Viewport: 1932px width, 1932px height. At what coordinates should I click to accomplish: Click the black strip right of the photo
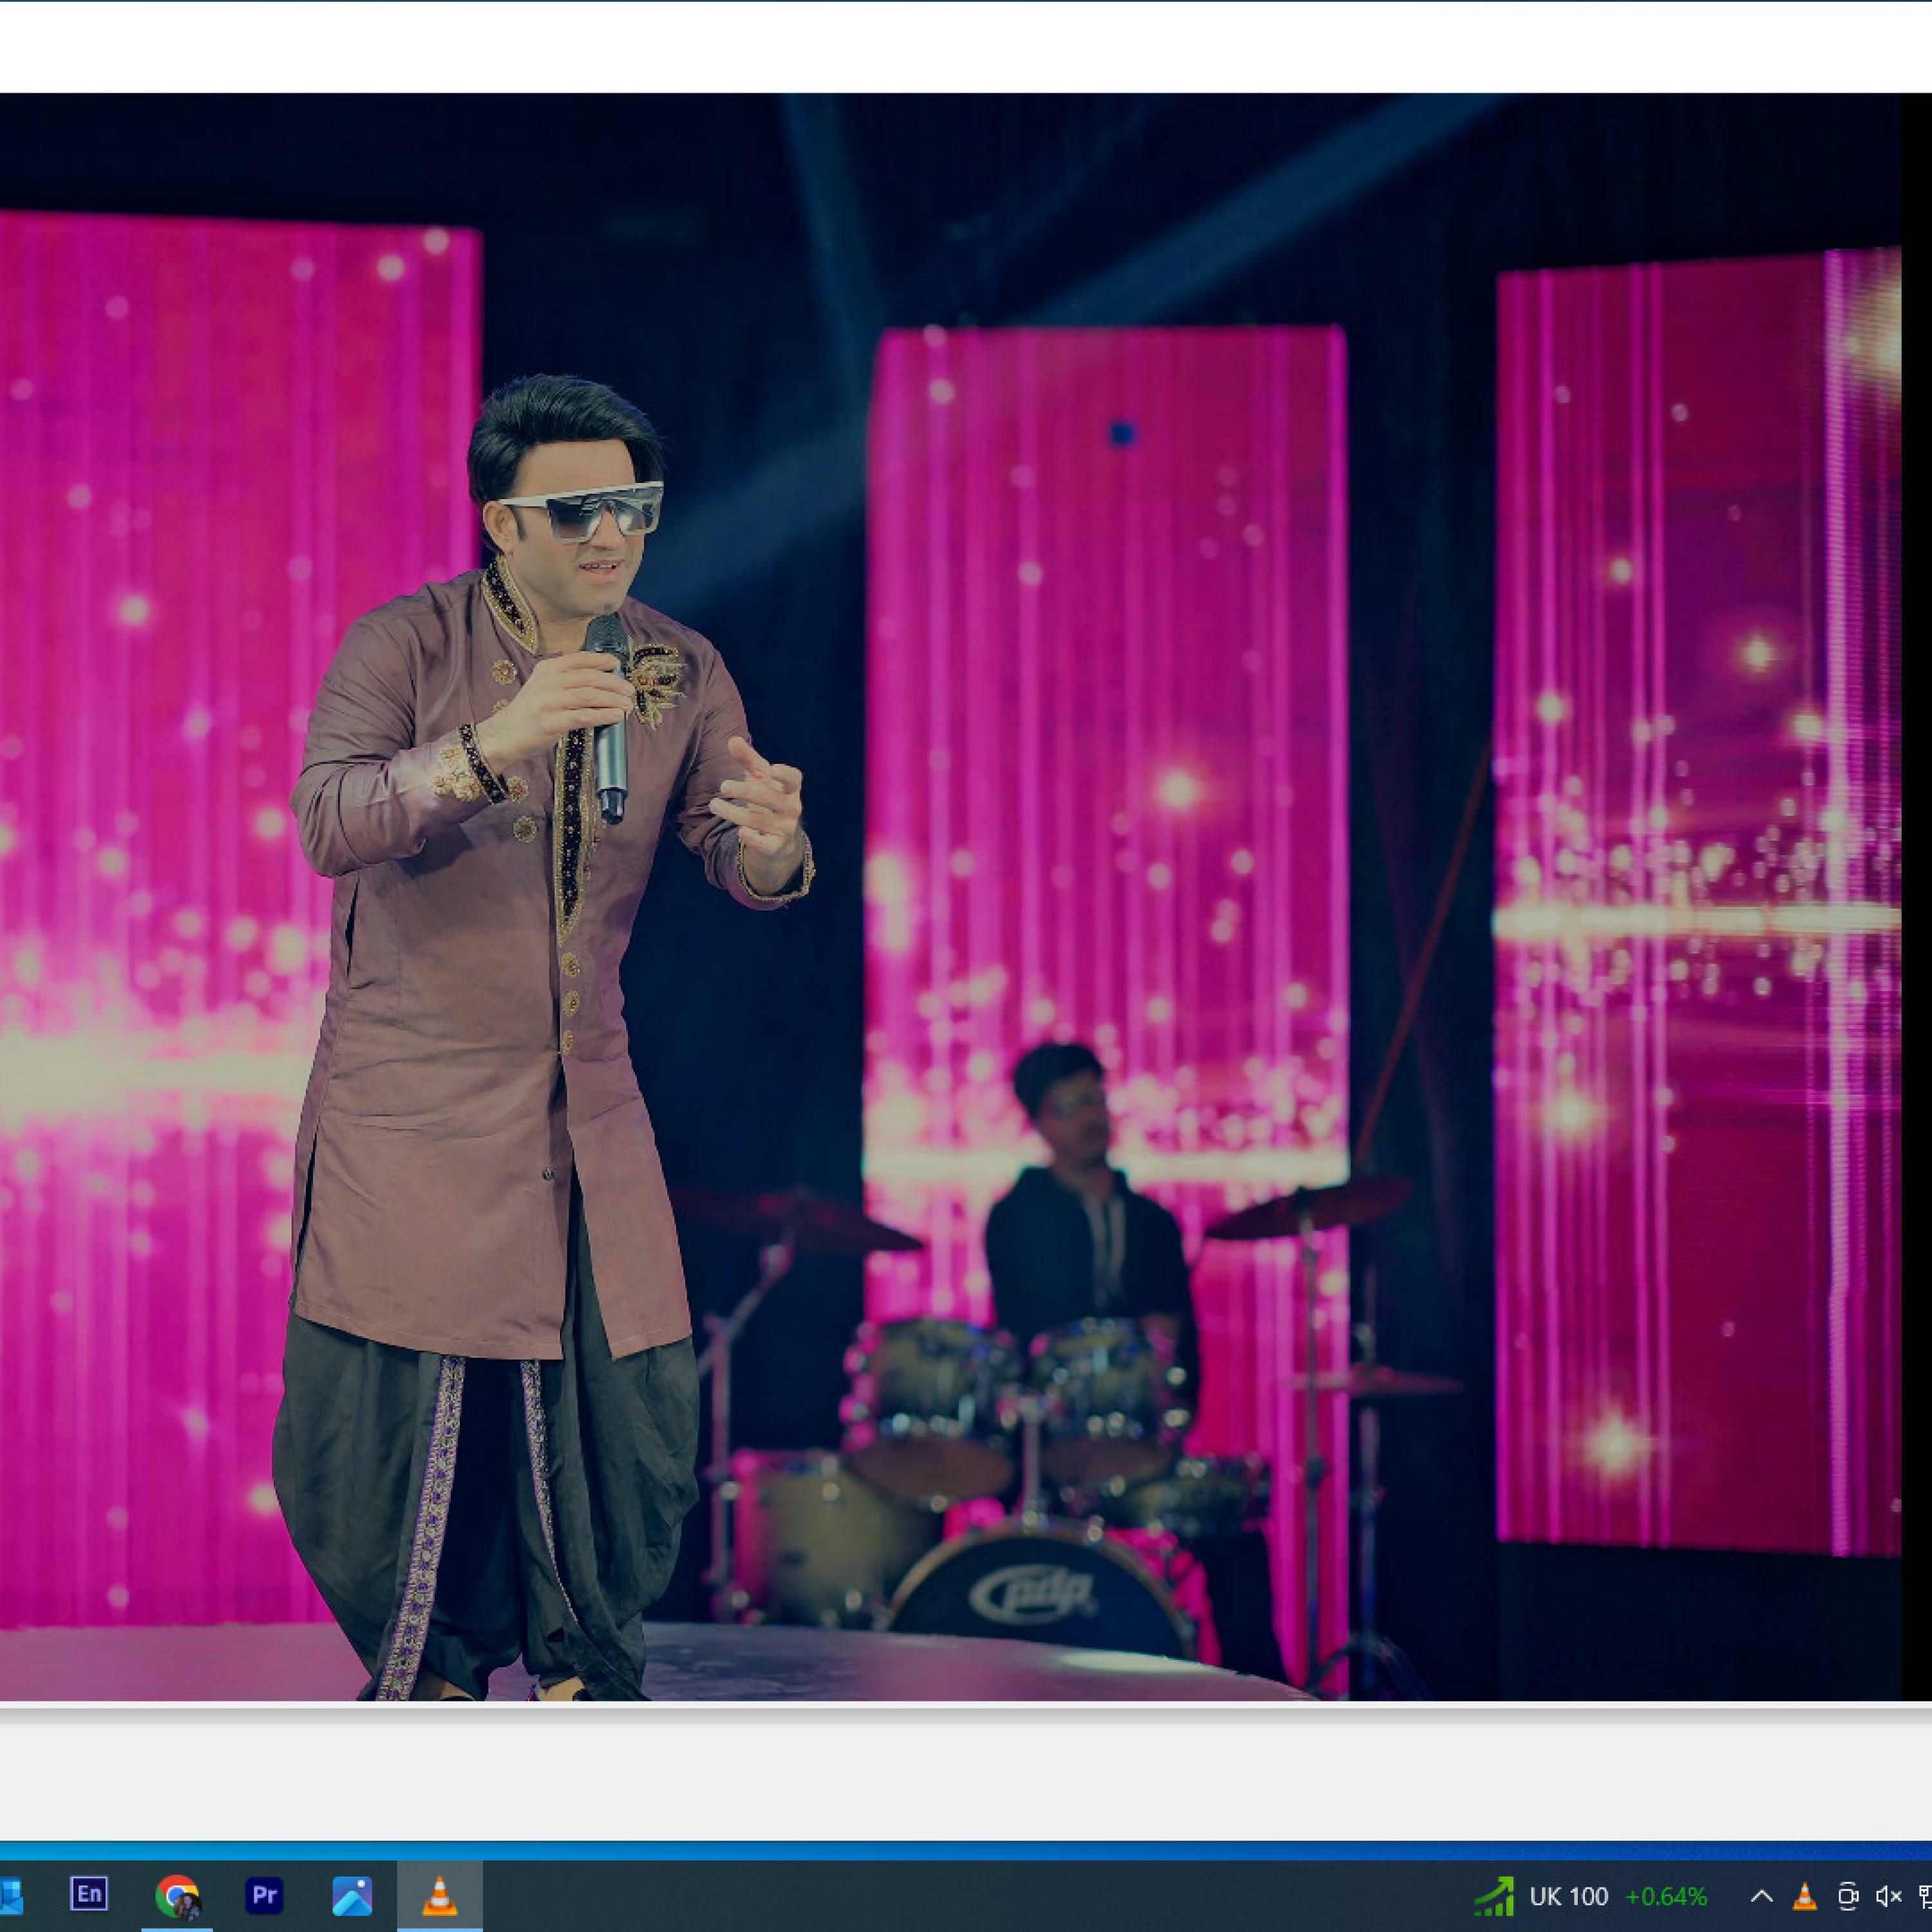1916,900
